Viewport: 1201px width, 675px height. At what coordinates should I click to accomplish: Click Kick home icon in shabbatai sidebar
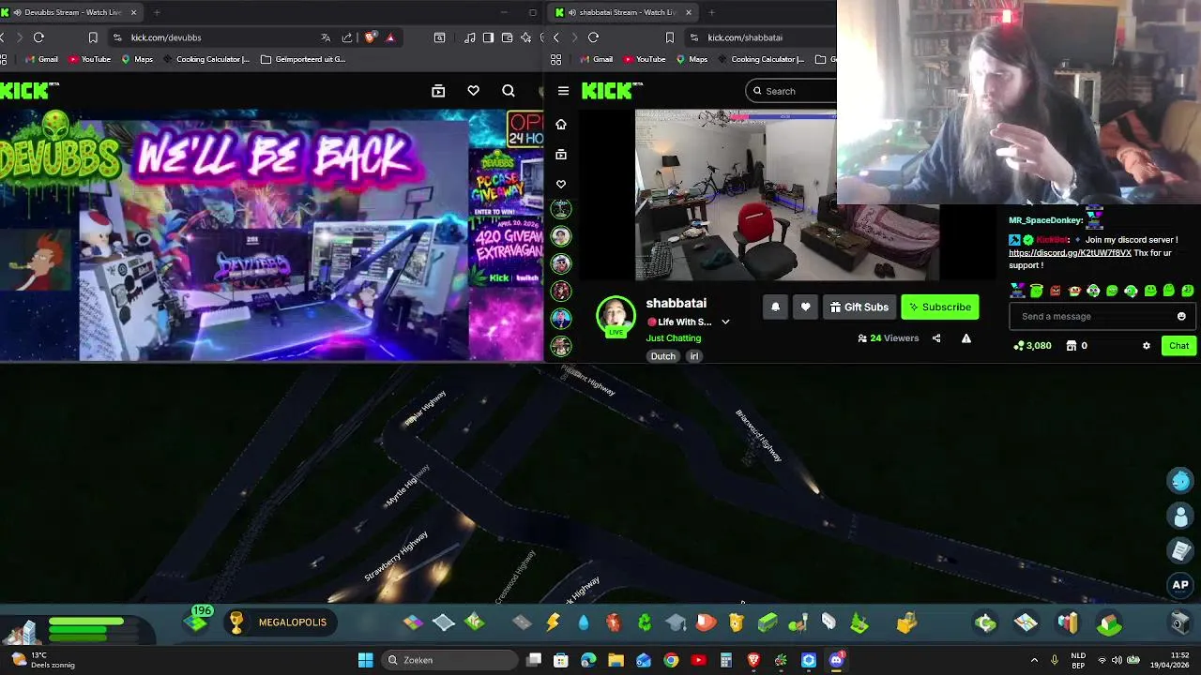561,124
